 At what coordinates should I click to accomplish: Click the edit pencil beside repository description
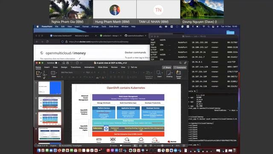point(80,59)
